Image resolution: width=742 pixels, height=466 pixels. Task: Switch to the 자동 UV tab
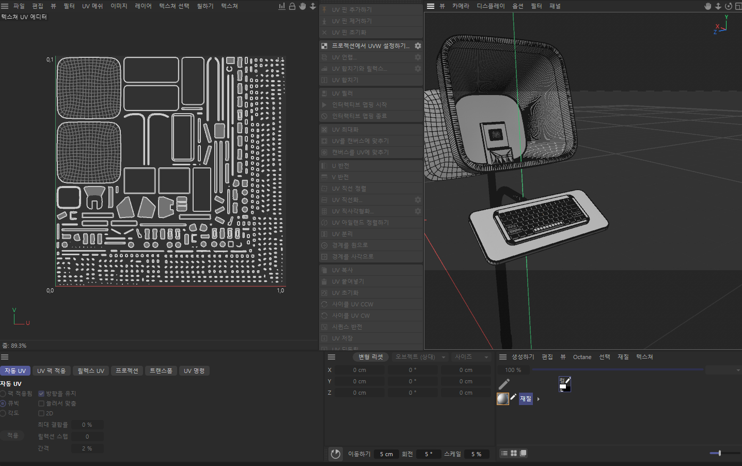[x=15, y=371]
